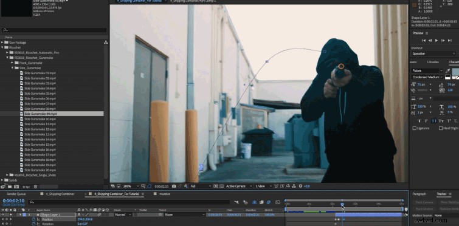Play the preview in Preview panel
The image size is (459, 226).
click(x=436, y=40)
